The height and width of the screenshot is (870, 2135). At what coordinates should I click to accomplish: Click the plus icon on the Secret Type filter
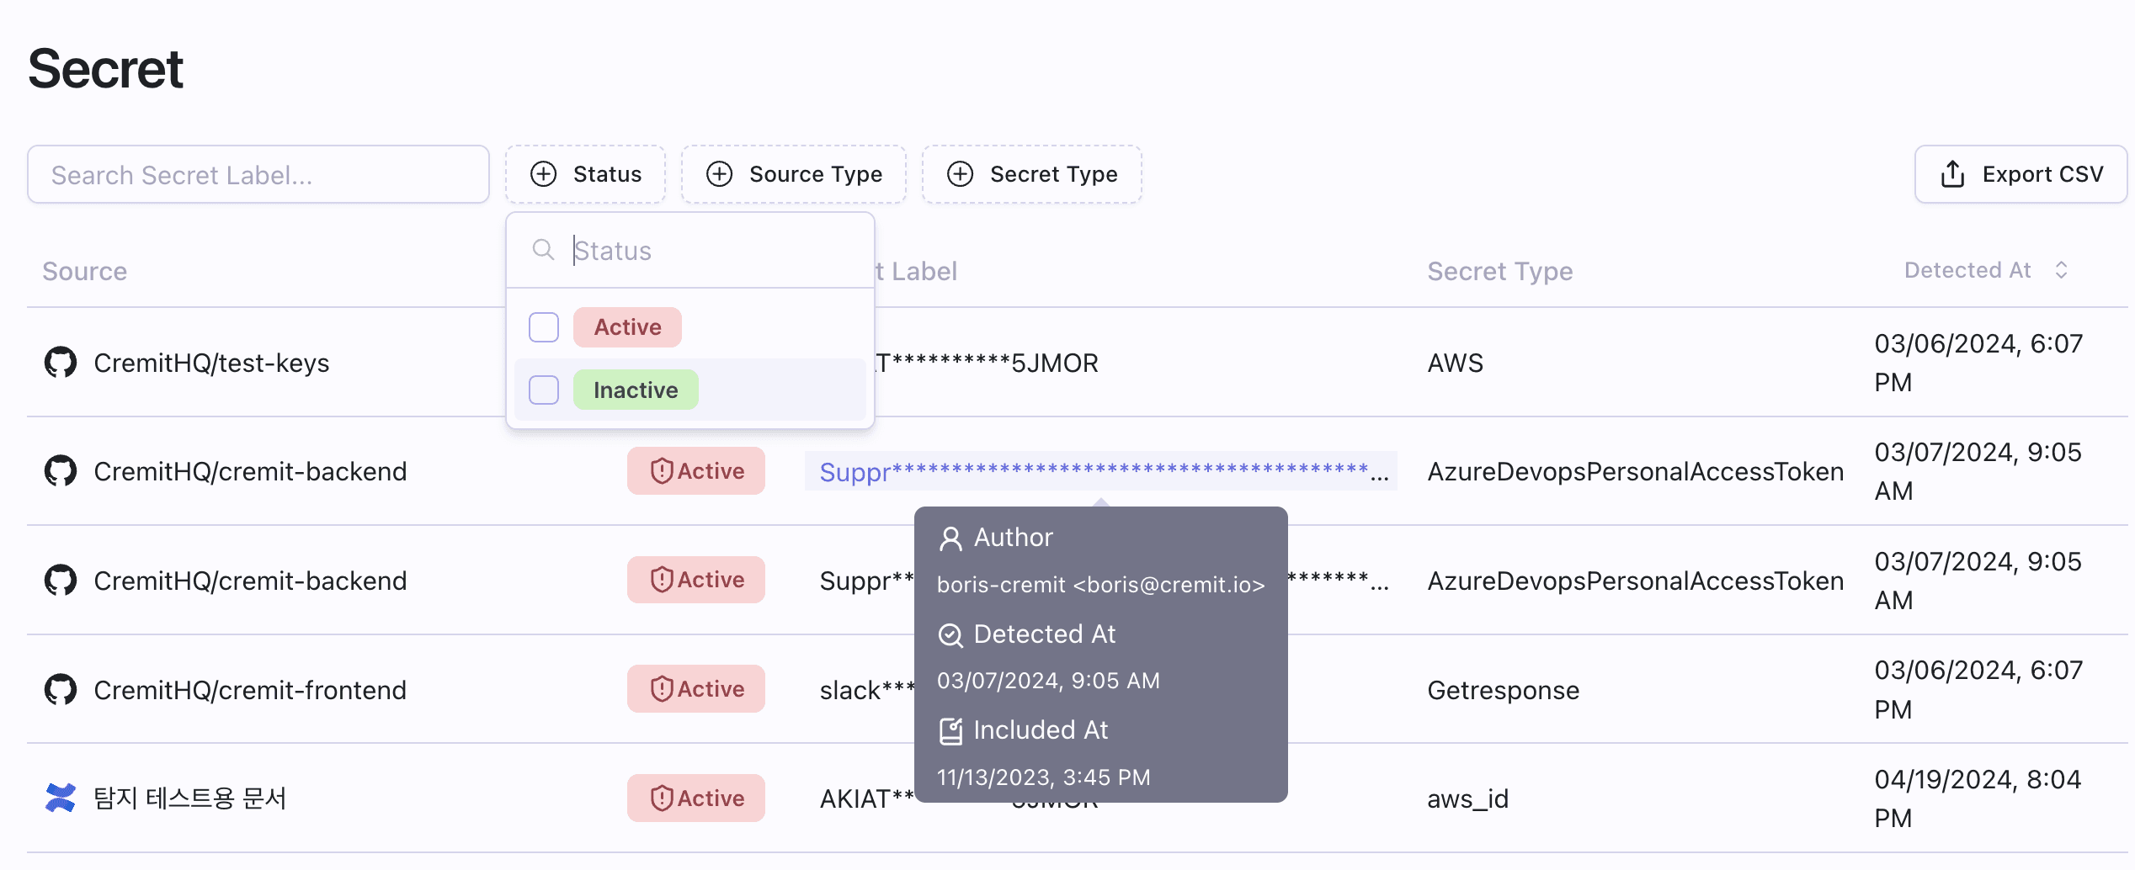[x=960, y=174]
